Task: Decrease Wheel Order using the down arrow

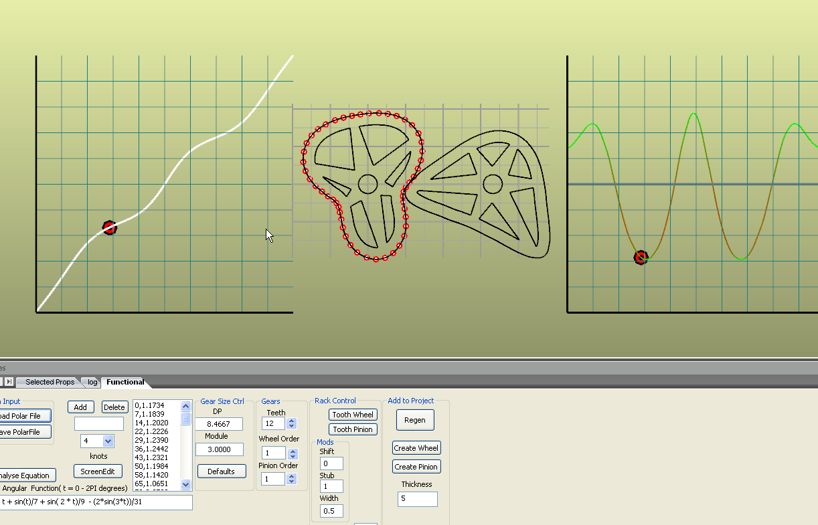Action: tap(291, 456)
